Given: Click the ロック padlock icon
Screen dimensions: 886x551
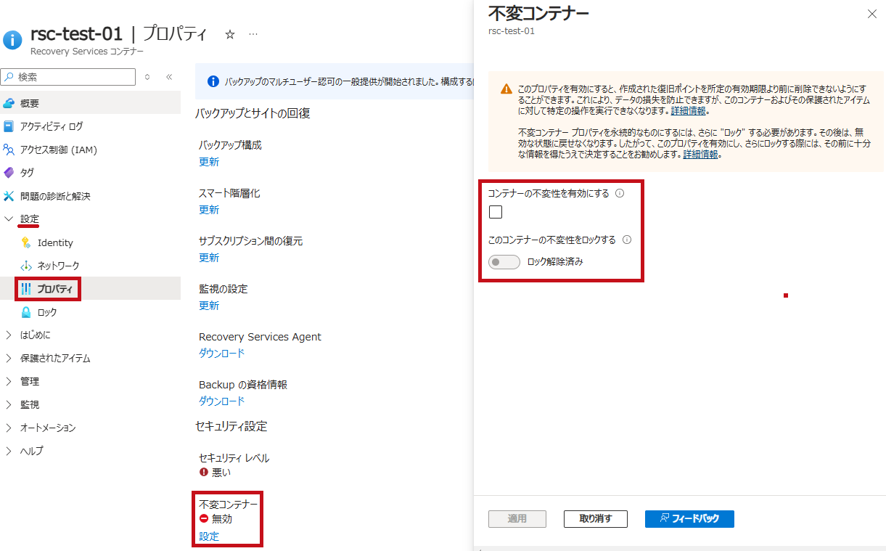Looking at the screenshot, I should pyautogui.click(x=26, y=312).
